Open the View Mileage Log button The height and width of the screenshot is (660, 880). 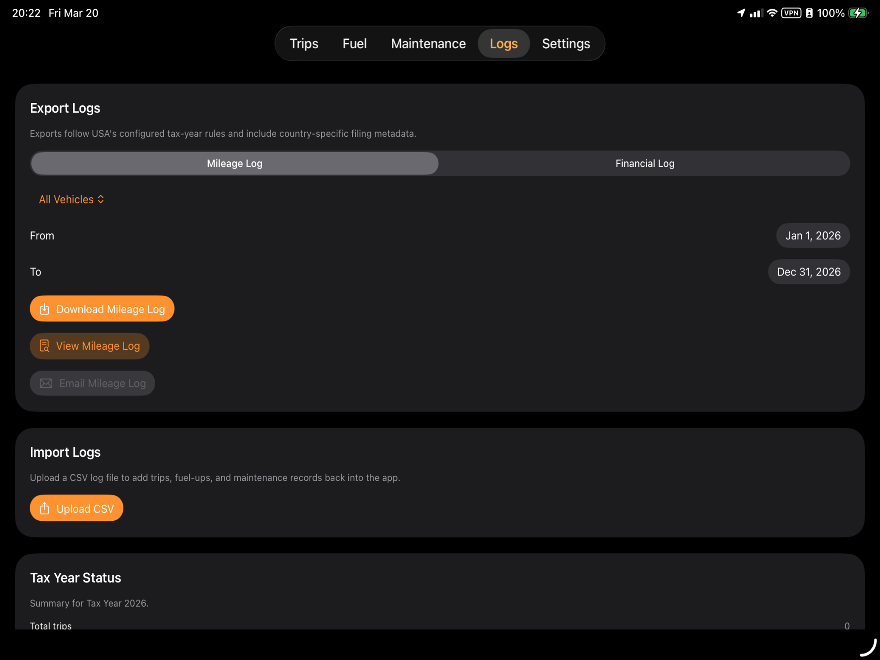tap(90, 346)
